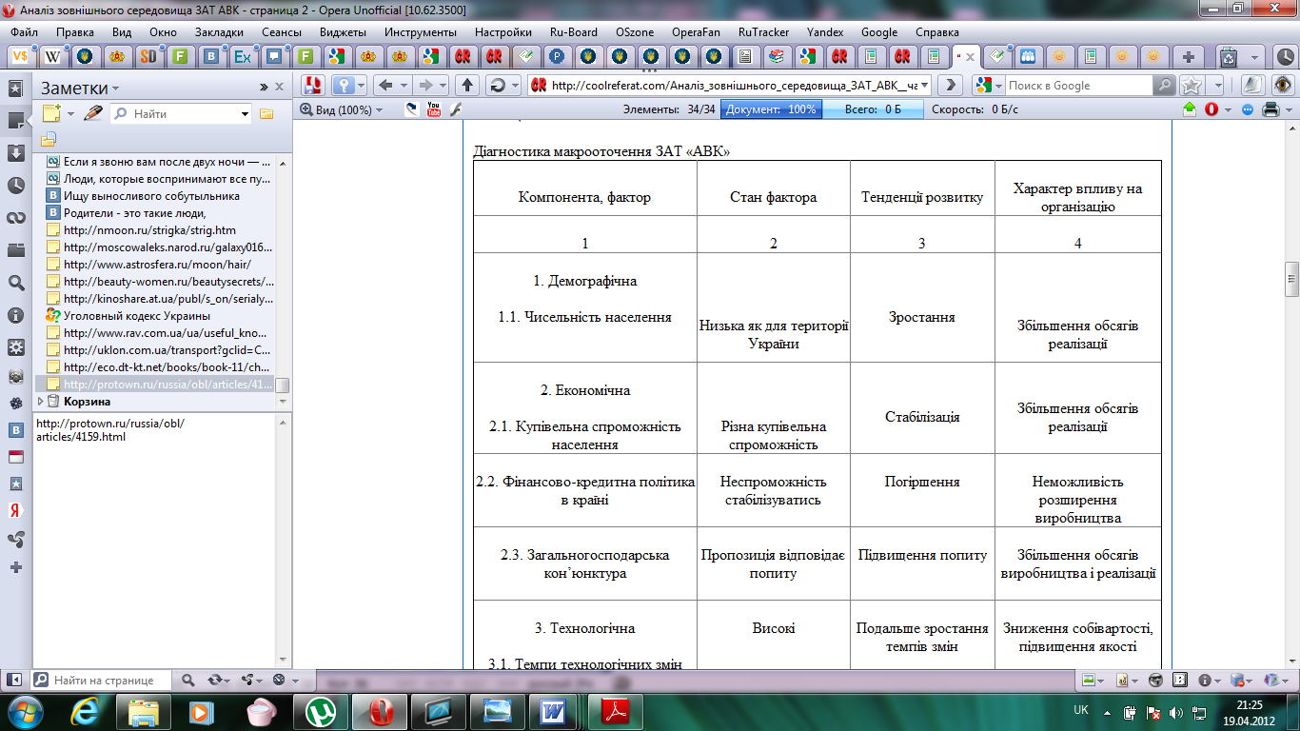Open the History clock panel in sidebar
Image resolution: width=1300 pixels, height=731 pixels.
point(15,186)
